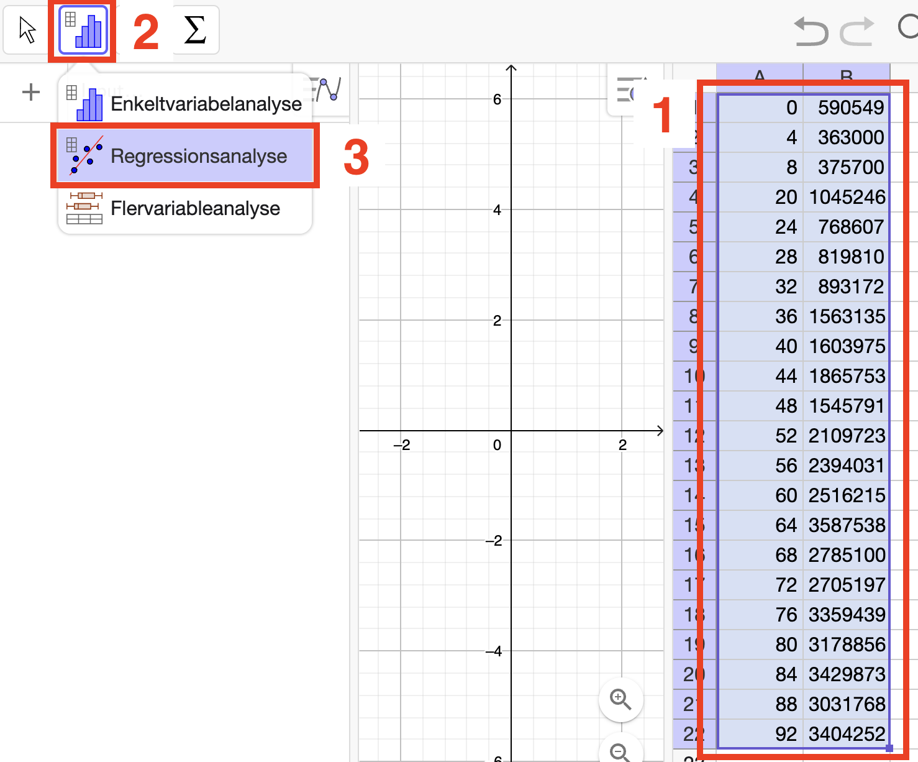Select column A header
The width and height of the screenshot is (918, 762).
(x=760, y=76)
